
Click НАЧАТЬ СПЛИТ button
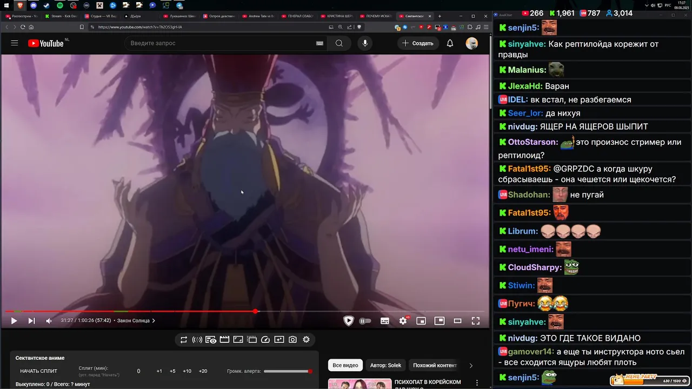(x=39, y=371)
